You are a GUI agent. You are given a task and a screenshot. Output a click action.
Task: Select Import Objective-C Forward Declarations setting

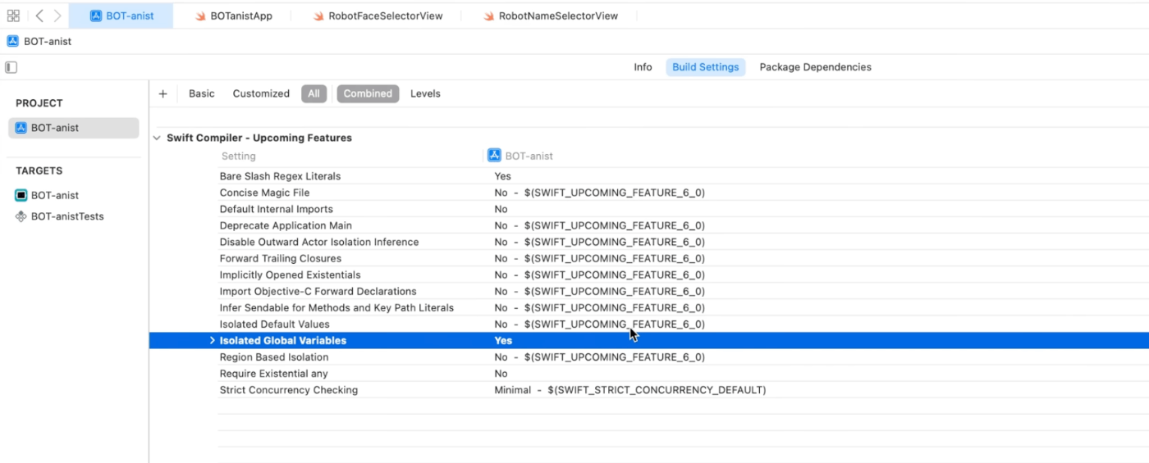pos(318,291)
